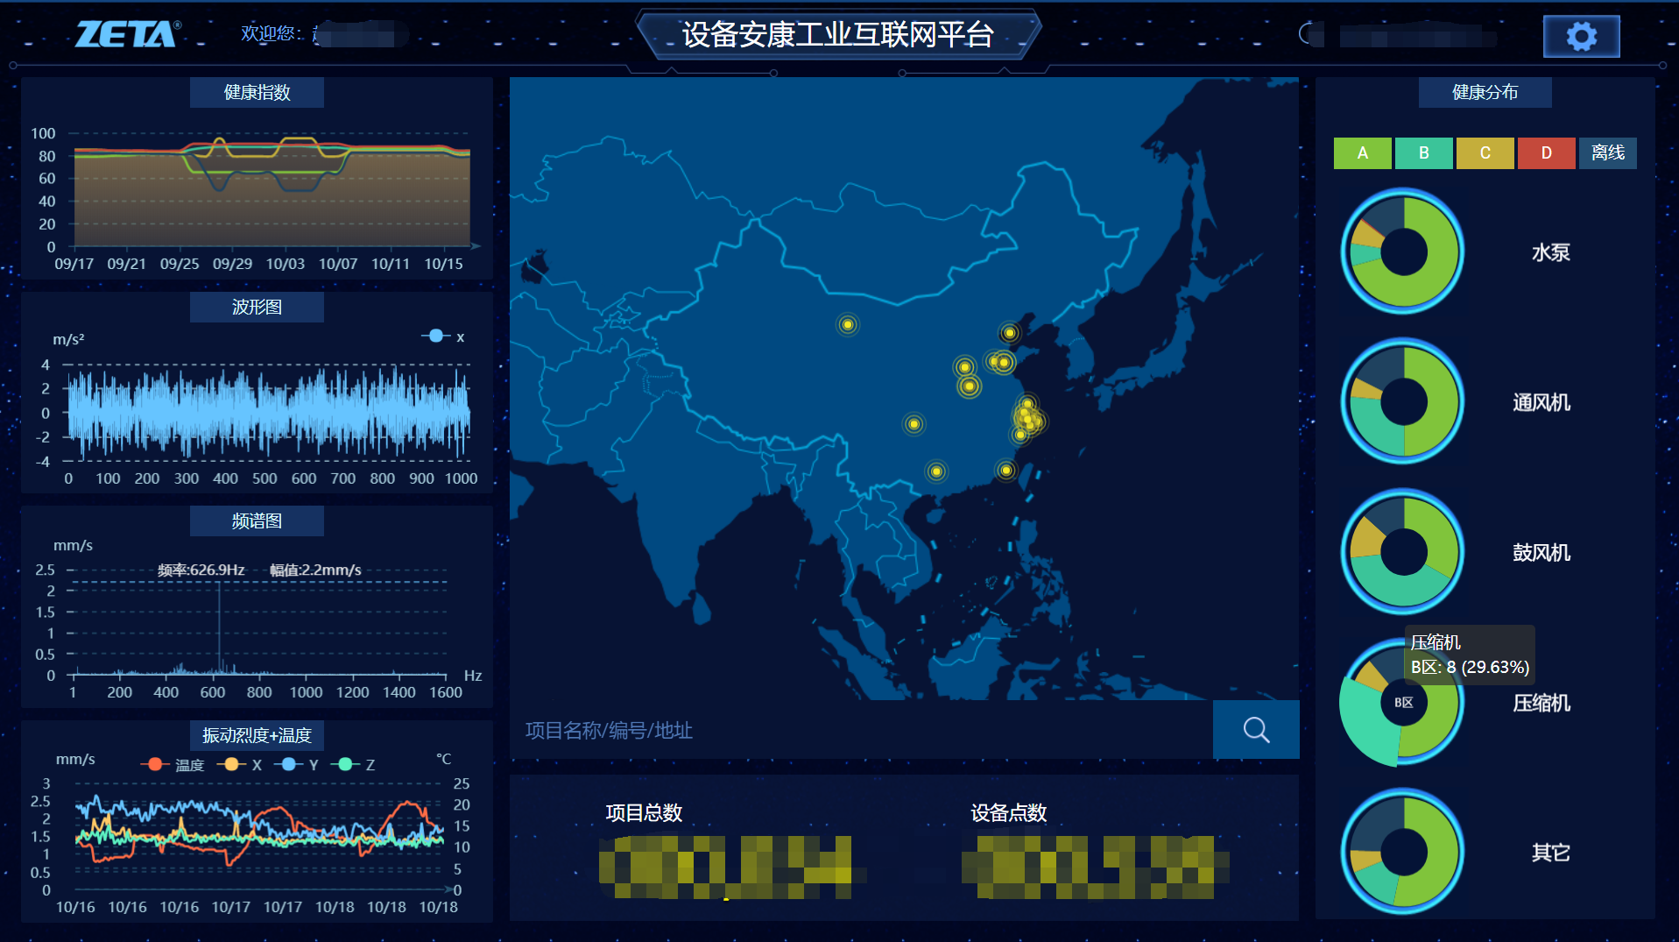The image size is (1679, 942).
Task: Filter by health grade A
Action: click(x=1362, y=153)
